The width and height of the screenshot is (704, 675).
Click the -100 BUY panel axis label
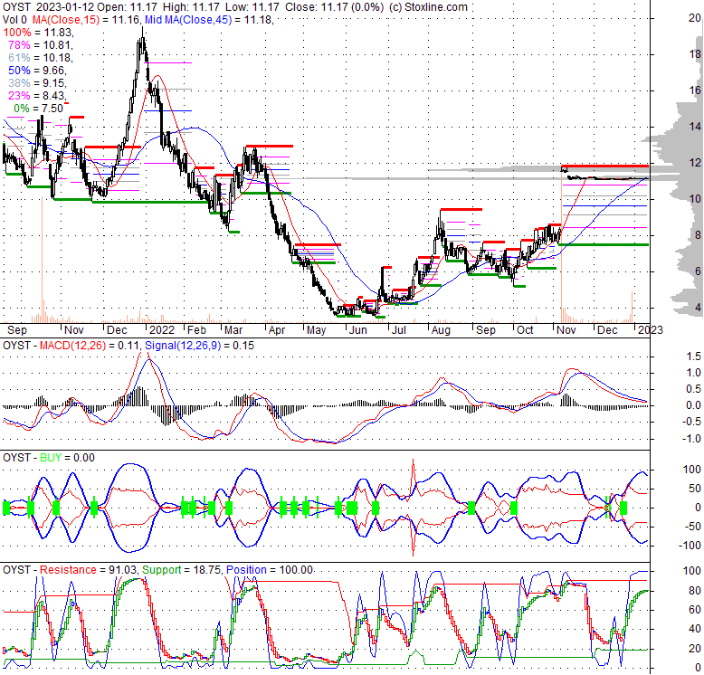coord(690,546)
